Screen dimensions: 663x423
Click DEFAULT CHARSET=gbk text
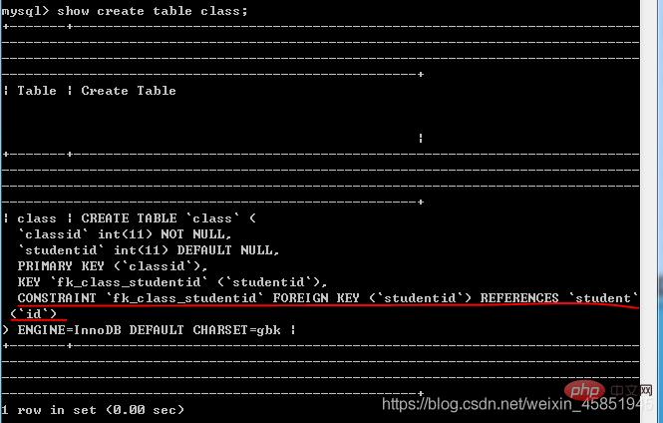click(x=204, y=330)
